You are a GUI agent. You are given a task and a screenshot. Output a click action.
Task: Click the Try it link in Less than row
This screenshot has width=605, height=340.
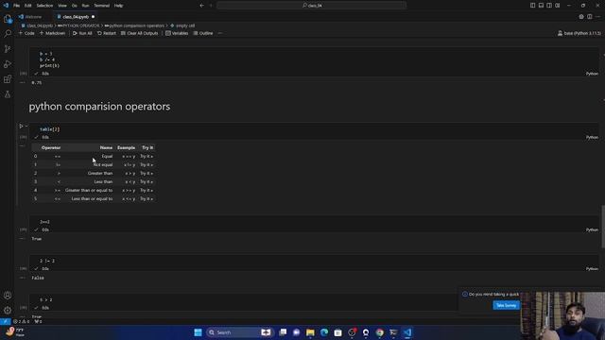147,182
